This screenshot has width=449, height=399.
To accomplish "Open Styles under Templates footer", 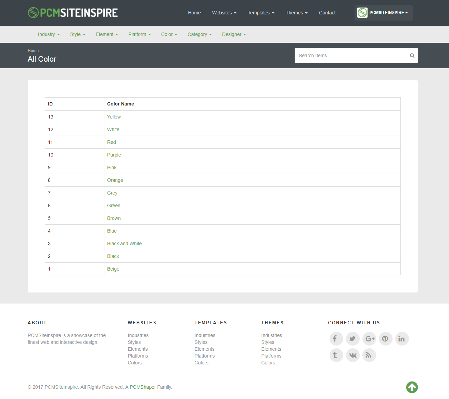I will point(201,342).
